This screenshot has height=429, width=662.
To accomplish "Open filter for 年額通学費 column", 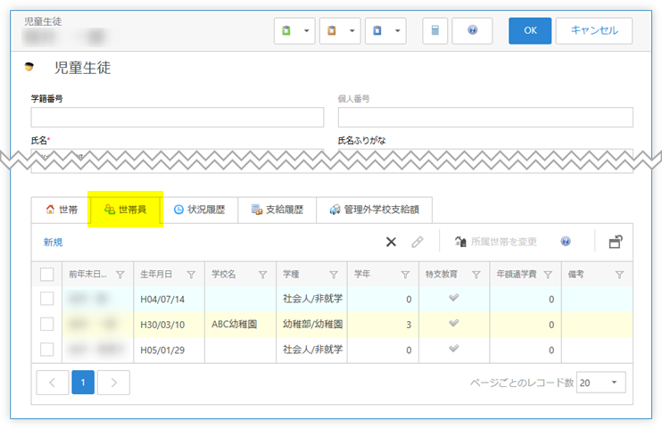I will (548, 275).
